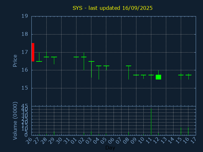Screen dimensions: 203x152
Task: Click the day 08 candlestick
Action: [x=128, y=73]
